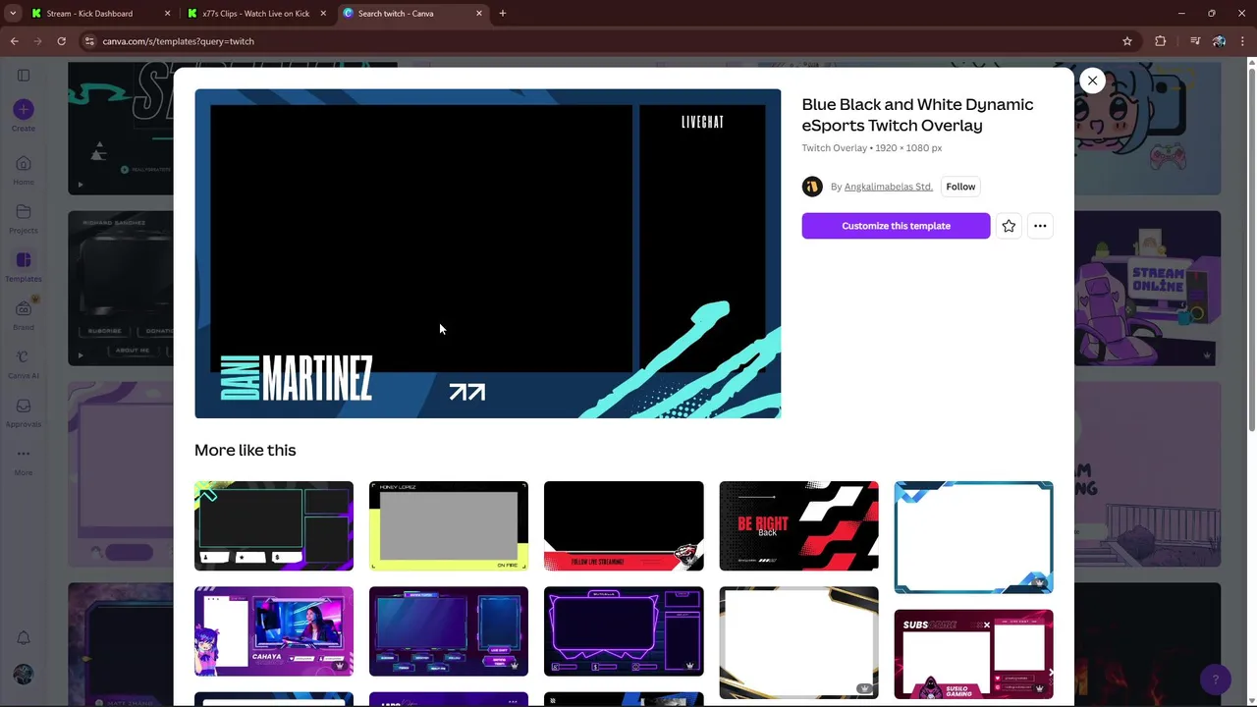
Task: Reload the current page
Action: point(61,41)
